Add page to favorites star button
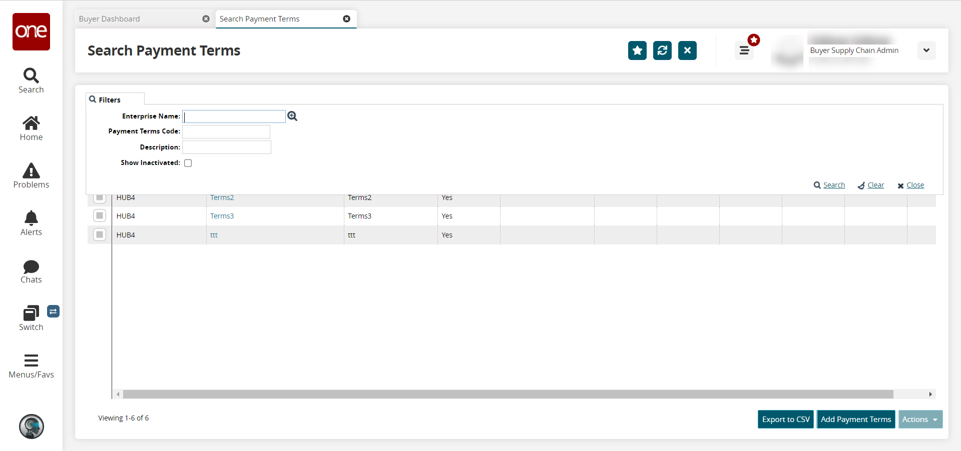The width and height of the screenshot is (961, 451). pos(637,50)
